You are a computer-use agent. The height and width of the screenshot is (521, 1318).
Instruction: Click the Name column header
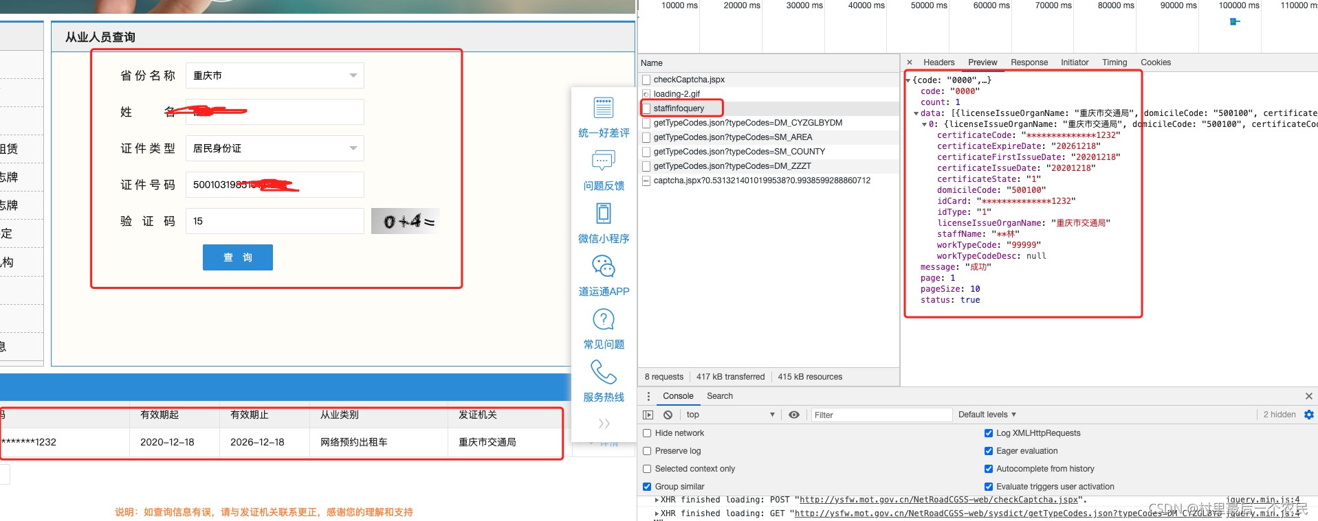pos(769,62)
